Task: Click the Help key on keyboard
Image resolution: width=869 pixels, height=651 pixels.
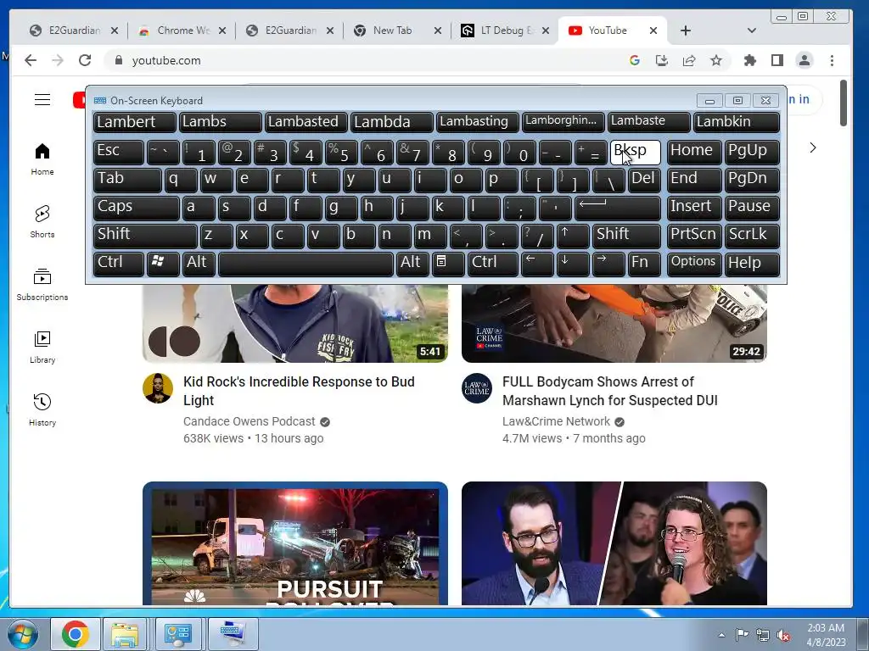Action: [x=752, y=264]
